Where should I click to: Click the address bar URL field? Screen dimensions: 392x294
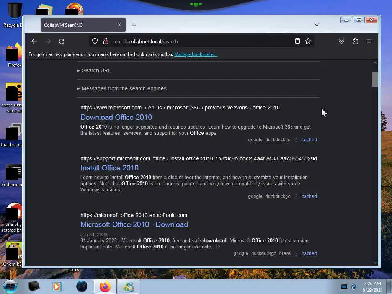[x=201, y=41]
